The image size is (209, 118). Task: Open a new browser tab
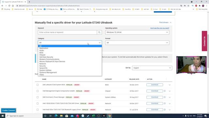click(x=29, y=2)
